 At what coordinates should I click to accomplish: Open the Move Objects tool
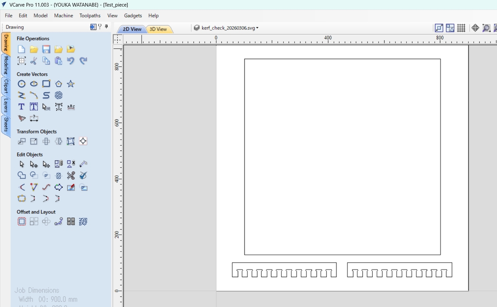[x=21, y=141]
